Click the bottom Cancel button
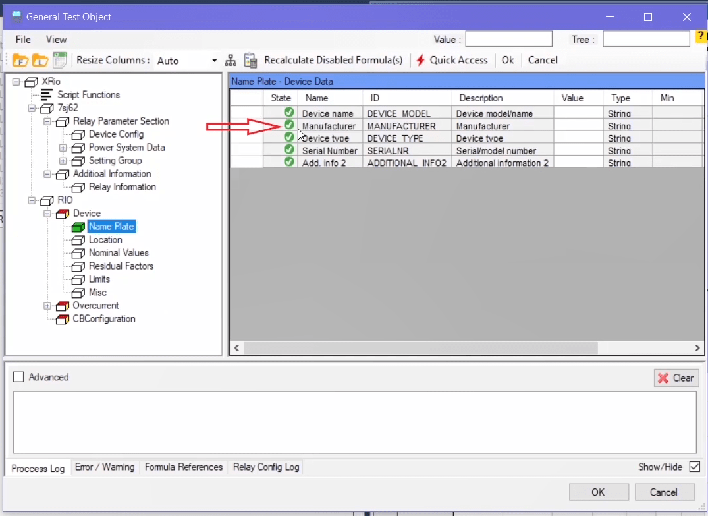 pos(663,492)
